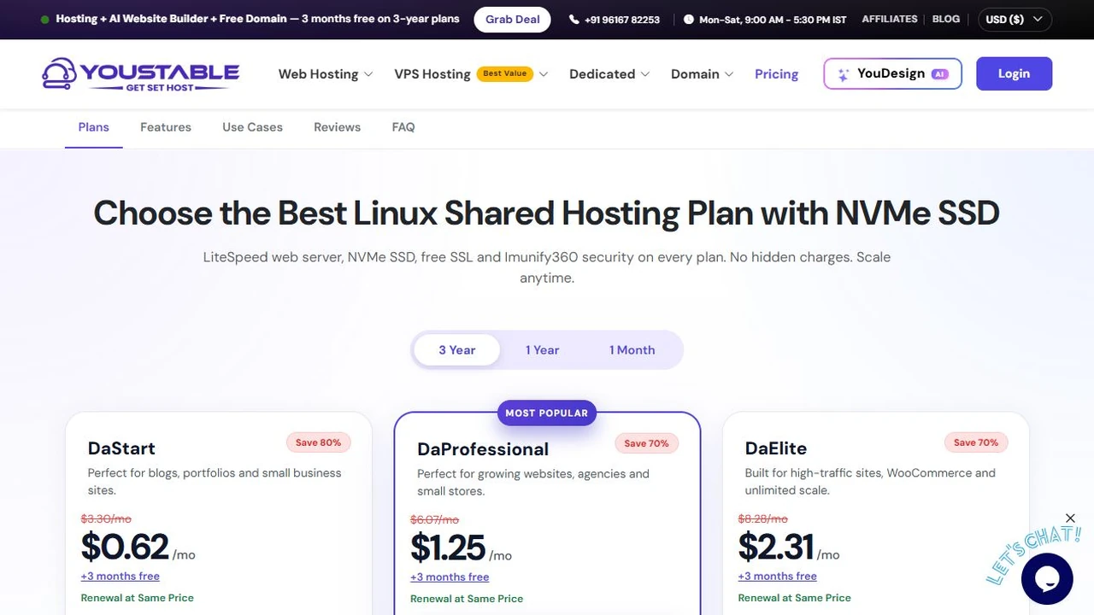This screenshot has width=1094, height=615.
Task: Click +3 months free under DaProfessional
Action: 450,577
